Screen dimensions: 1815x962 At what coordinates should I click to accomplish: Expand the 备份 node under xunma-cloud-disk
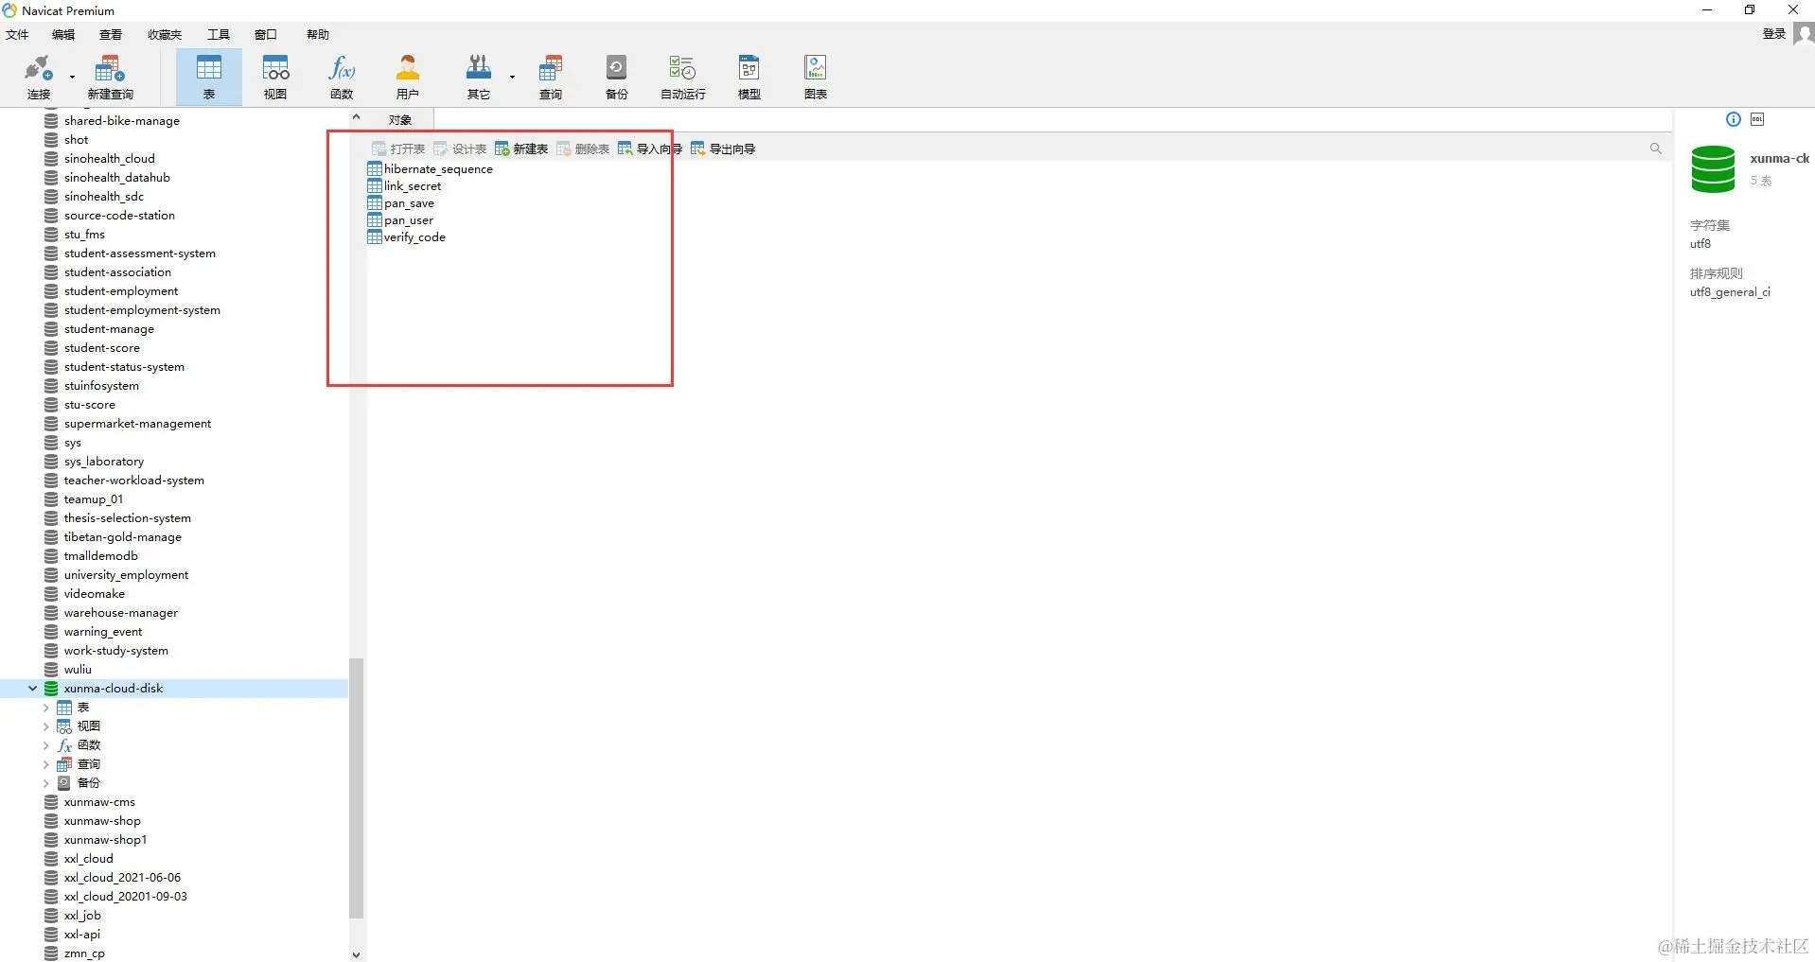(x=45, y=783)
